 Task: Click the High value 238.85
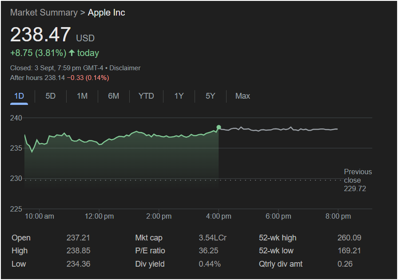[79, 251]
